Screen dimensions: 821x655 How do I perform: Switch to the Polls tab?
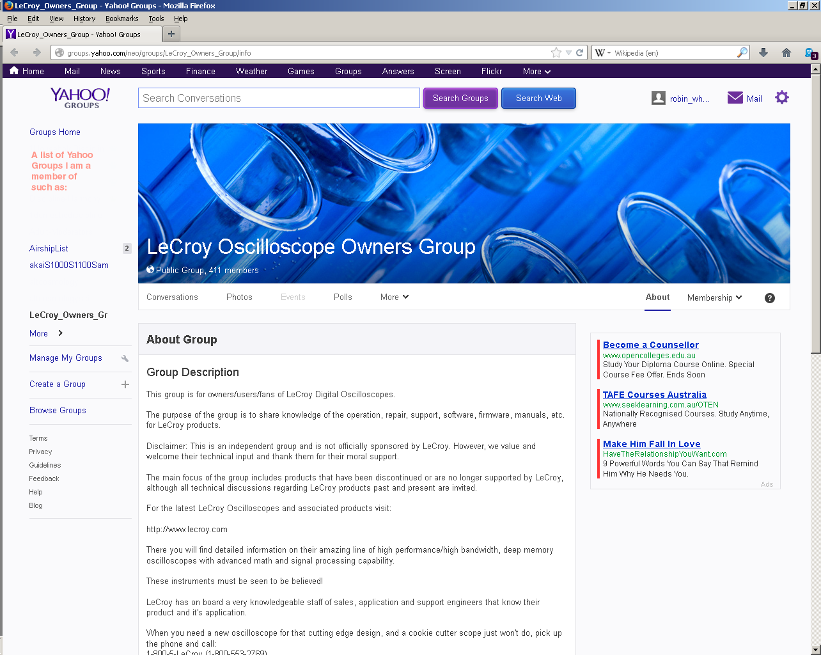[343, 297]
